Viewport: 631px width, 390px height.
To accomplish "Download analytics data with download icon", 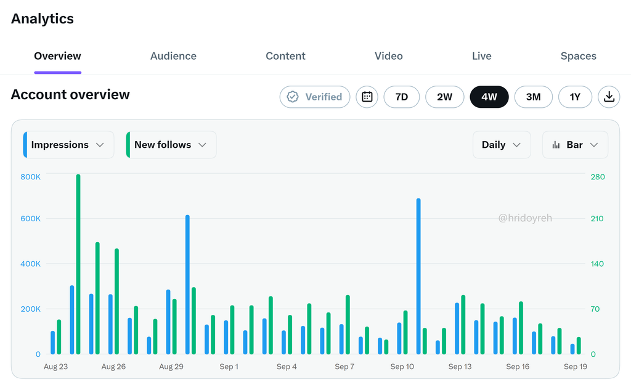I will [x=609, y=97].
